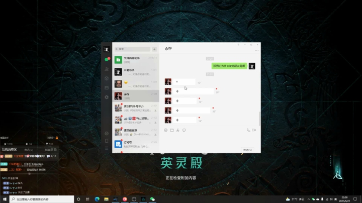Viewport: 362px width, 203px height.
Task: Click the phone icon in WeChat sidebar
Action: click(107, 141)
